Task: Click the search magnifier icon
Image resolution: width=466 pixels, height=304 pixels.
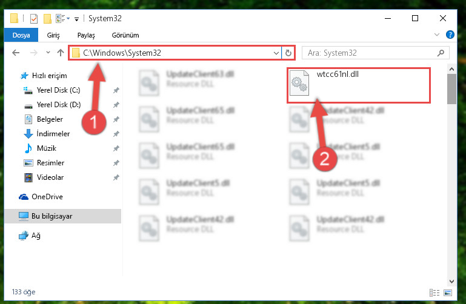Action: [x=441, y=53]
